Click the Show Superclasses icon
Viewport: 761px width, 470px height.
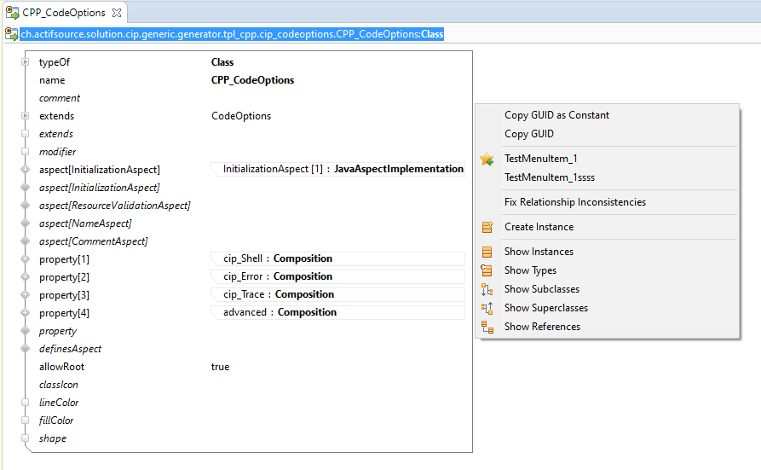(x=487, y=308)
